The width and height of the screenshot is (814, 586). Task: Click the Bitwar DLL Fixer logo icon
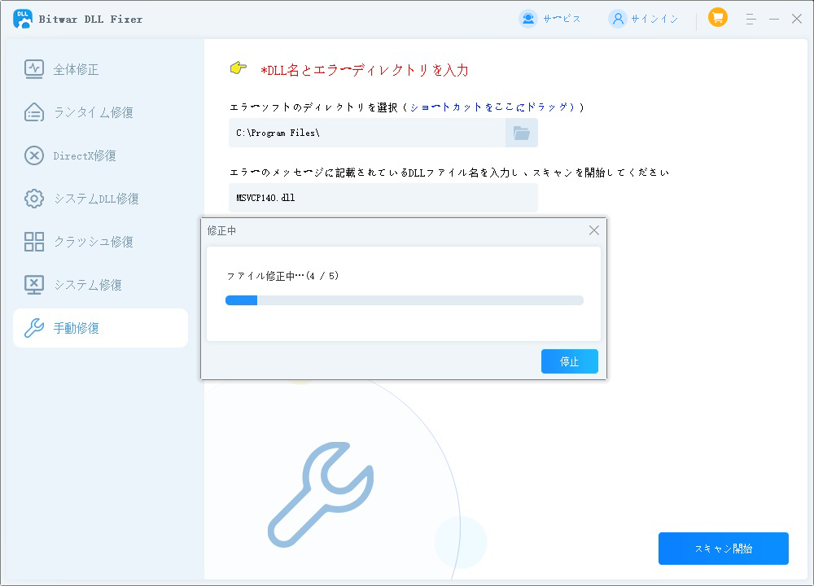[22, 19]
